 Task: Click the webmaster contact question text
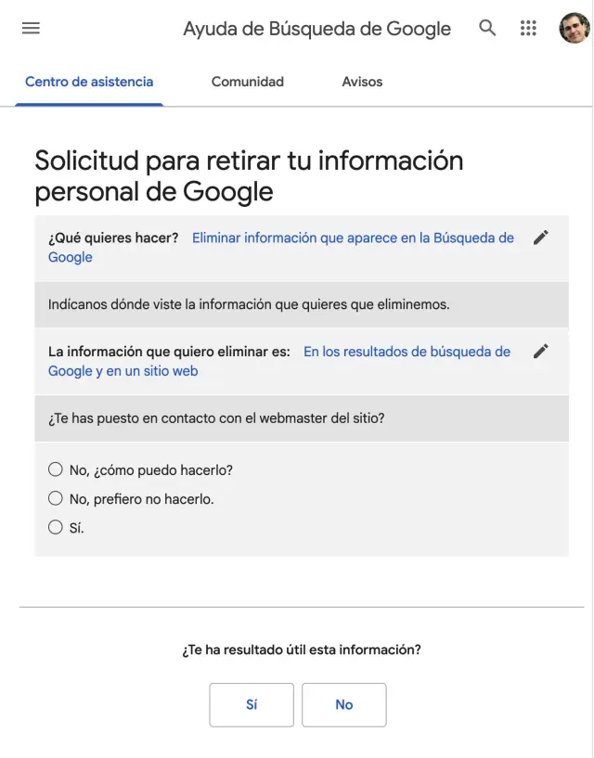216,418
